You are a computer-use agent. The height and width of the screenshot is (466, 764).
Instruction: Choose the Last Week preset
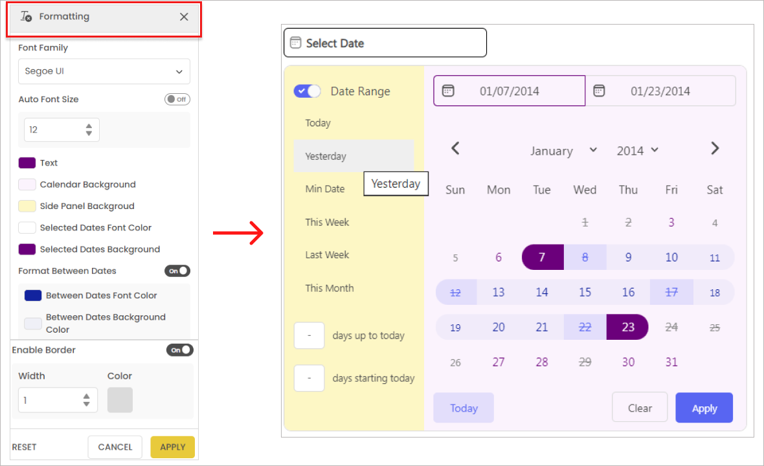coord(327,255)
